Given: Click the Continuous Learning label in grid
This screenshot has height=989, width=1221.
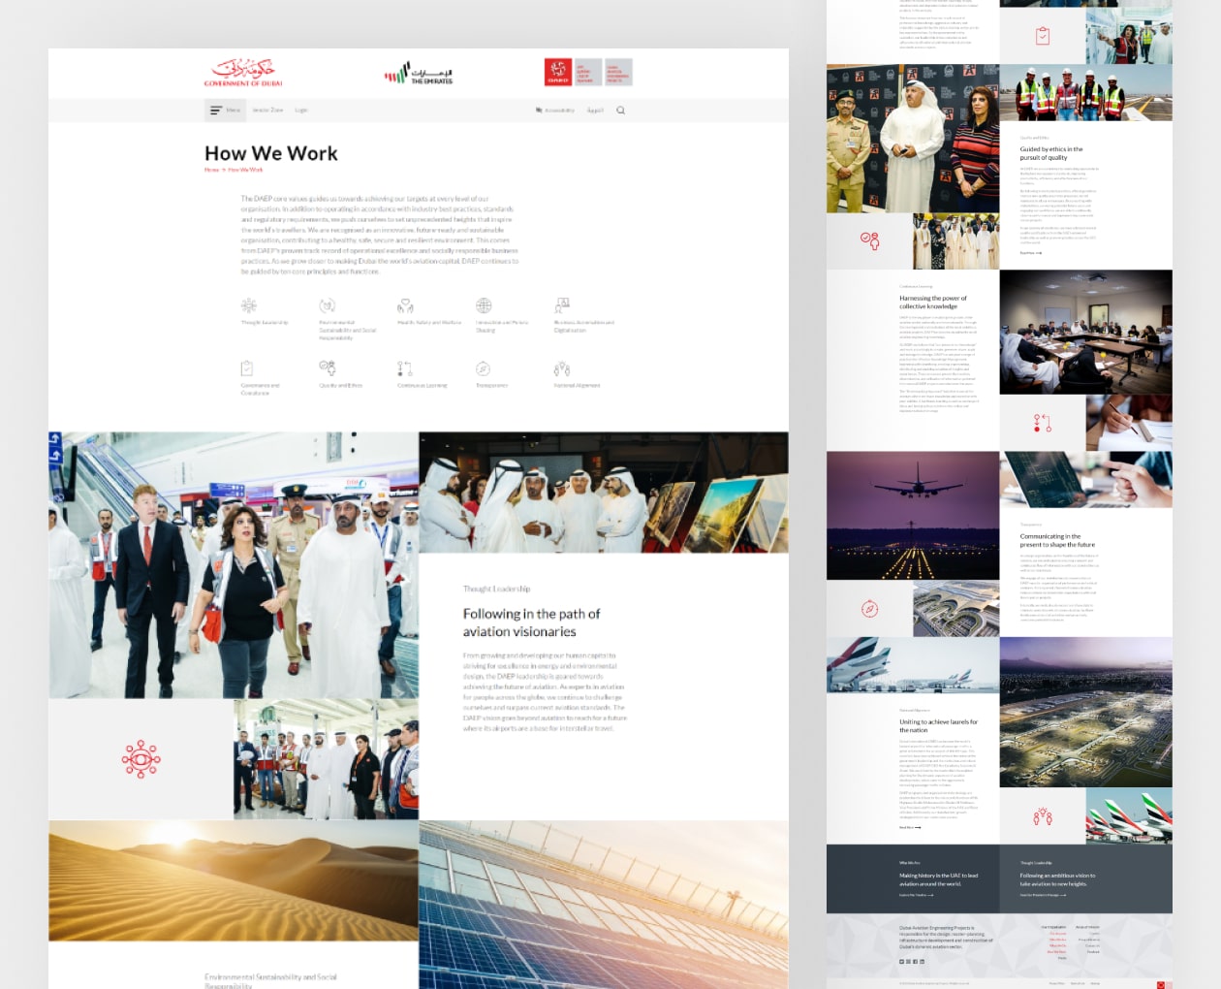Looking at the screenshot, I should 423,386.
